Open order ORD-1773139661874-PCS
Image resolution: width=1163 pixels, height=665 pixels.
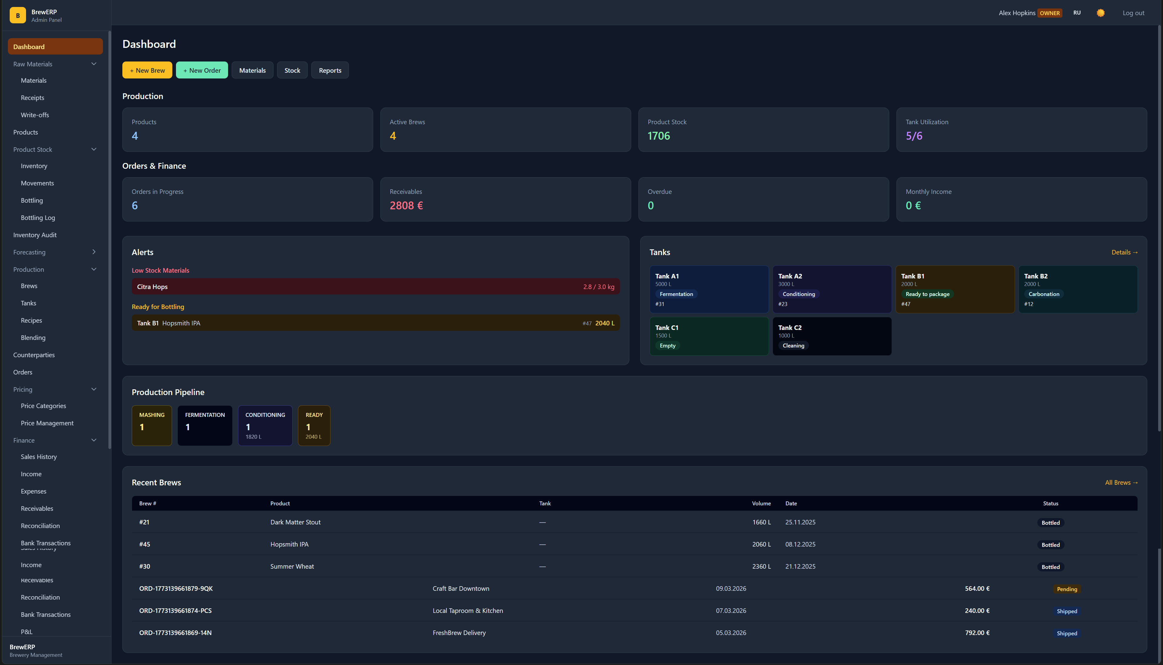pyautogui.click(x=635, y=611)
